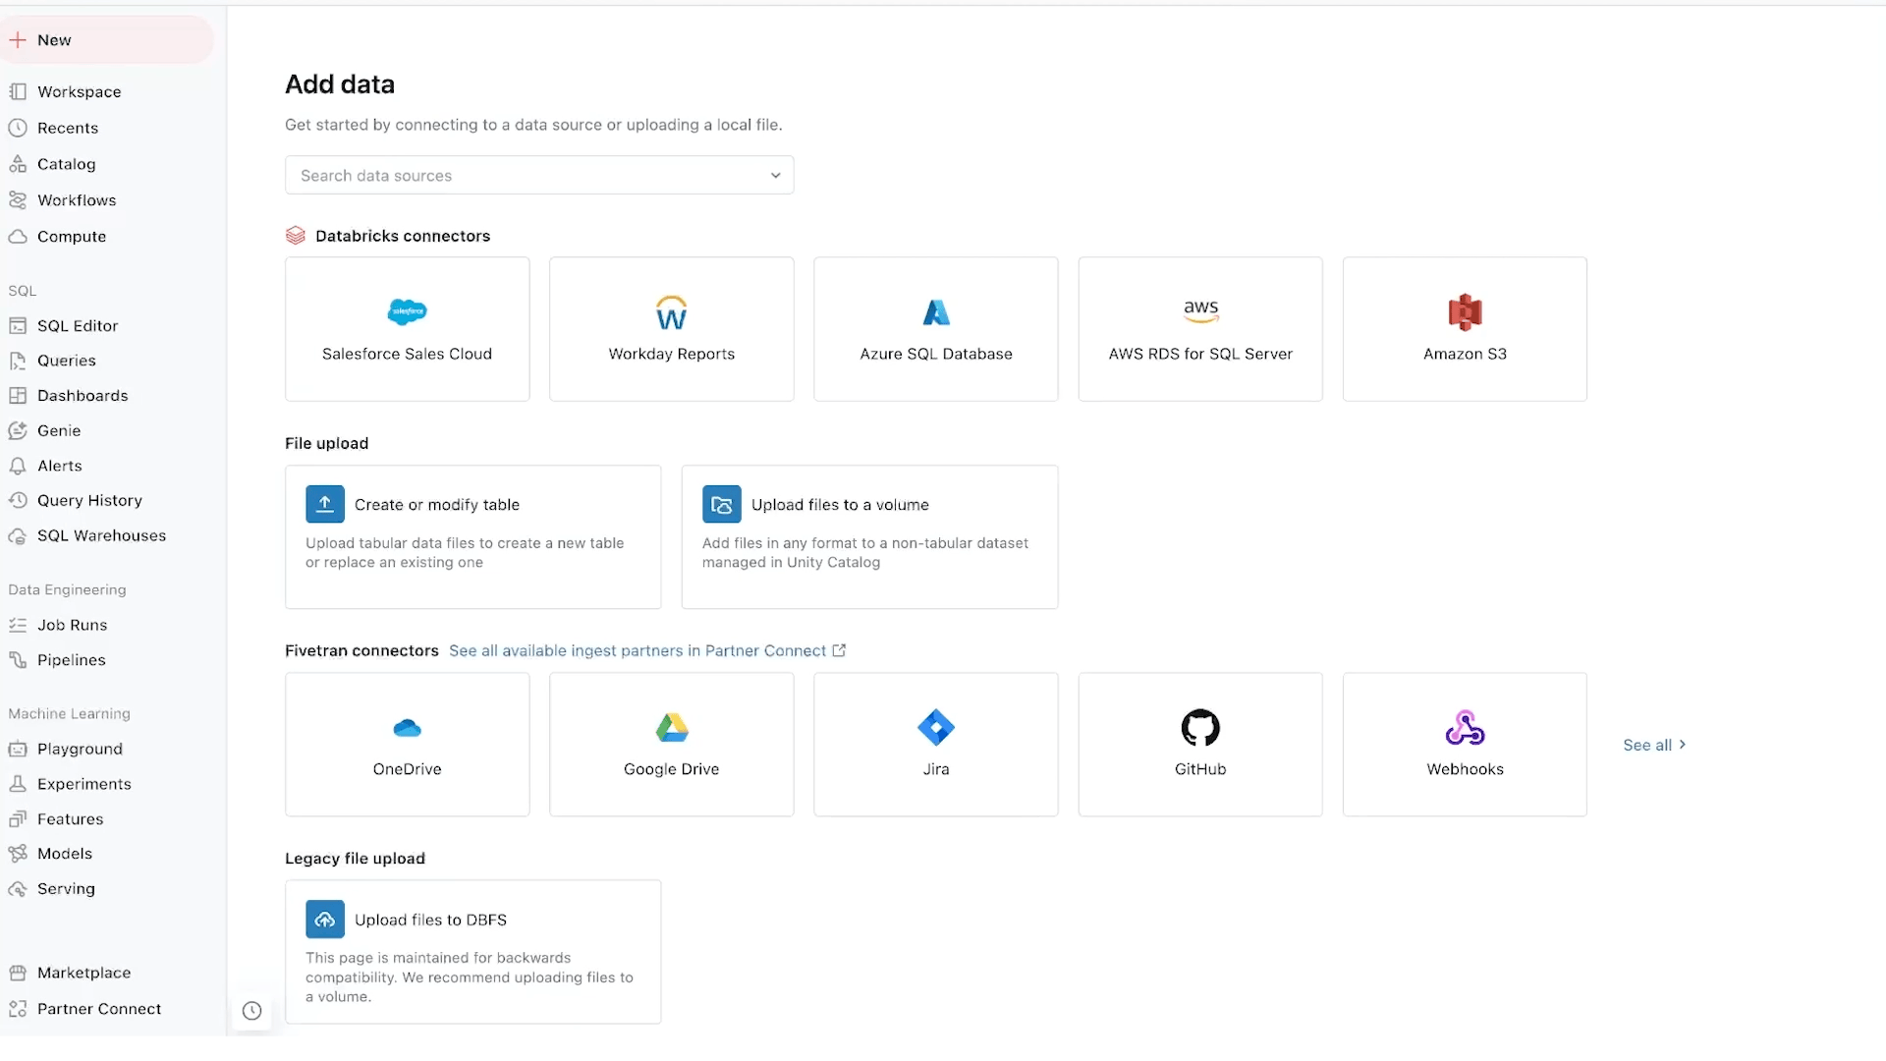Expand the See all connectors chevron
The image size is (1886, 1061).
coord(1683,745)
